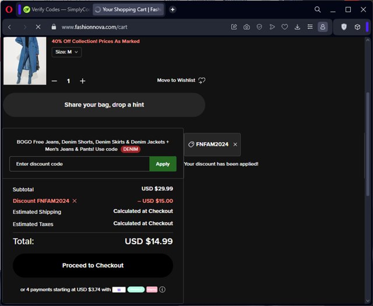Click scrollbar down arrow

click(x=368, y=301)
